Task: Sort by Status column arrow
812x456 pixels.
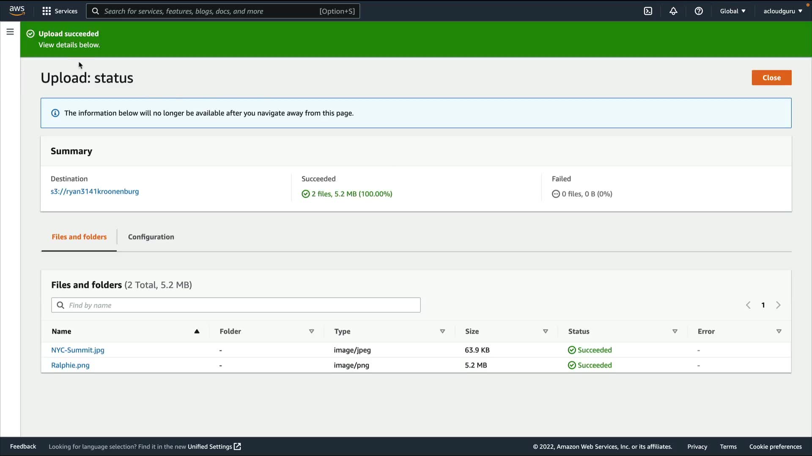Action: click(675, 331)
